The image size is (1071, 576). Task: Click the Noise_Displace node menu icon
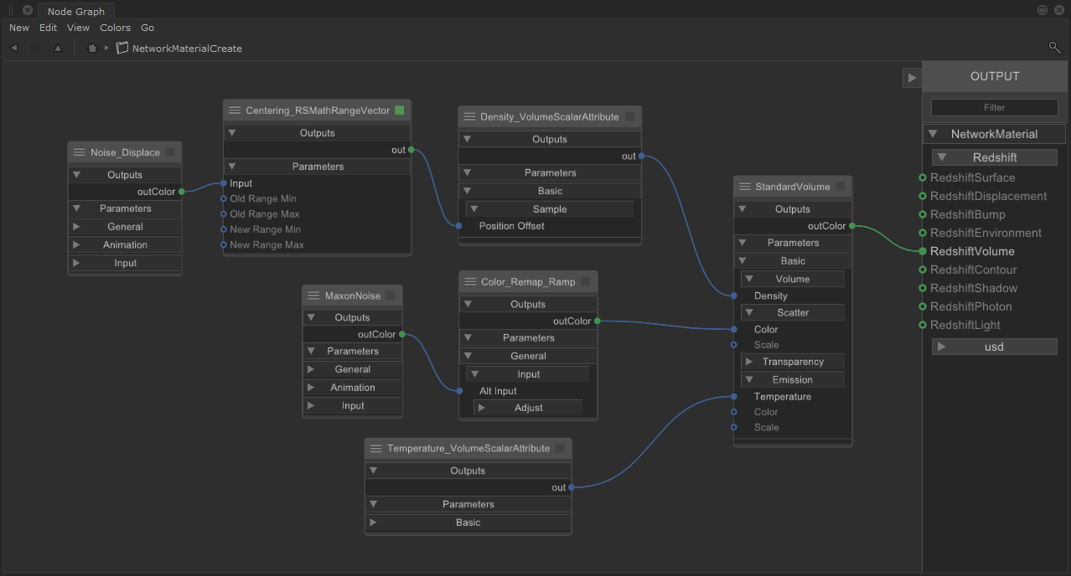[x=80, y=152]
